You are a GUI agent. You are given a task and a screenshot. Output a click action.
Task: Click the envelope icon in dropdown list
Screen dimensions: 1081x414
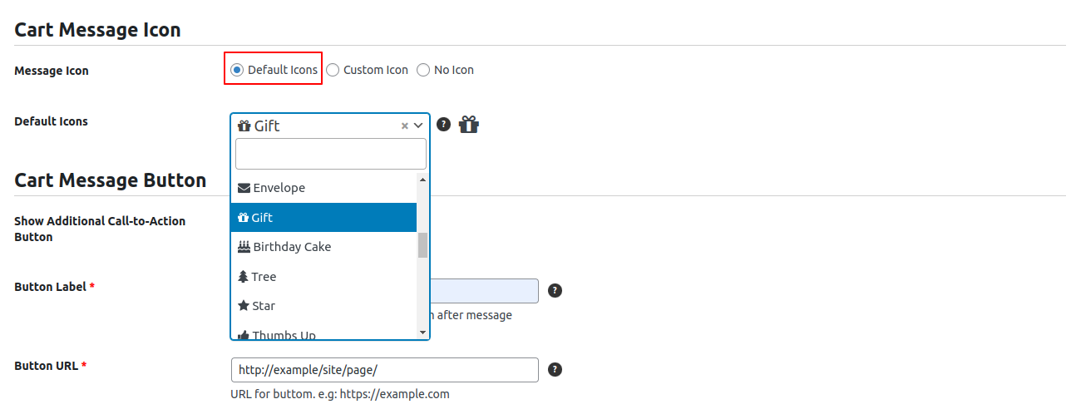[244, 188]
